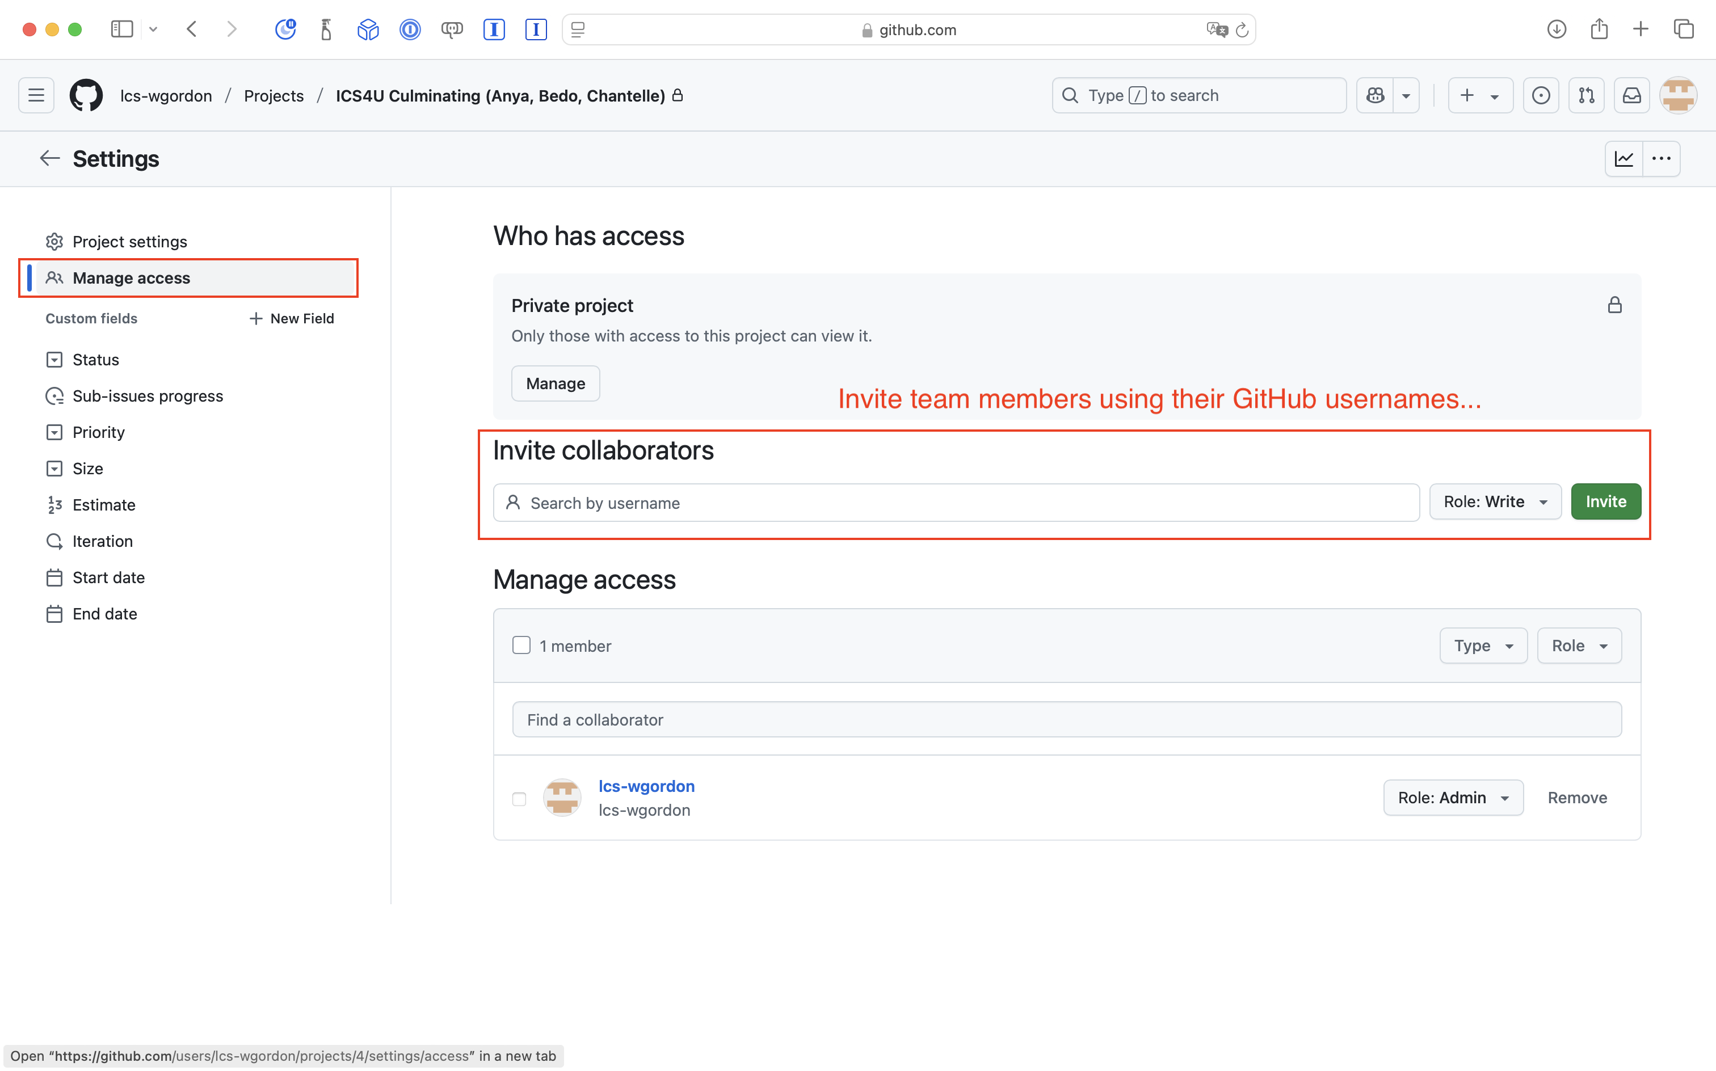Open the notifications inbox icon
The image size is (1716, 1071).
(x=1631, y=95)
